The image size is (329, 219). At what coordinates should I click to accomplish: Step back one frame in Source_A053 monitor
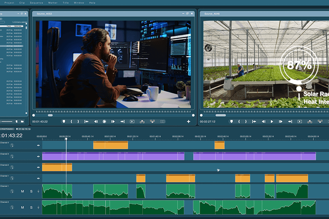click(96, 121)
